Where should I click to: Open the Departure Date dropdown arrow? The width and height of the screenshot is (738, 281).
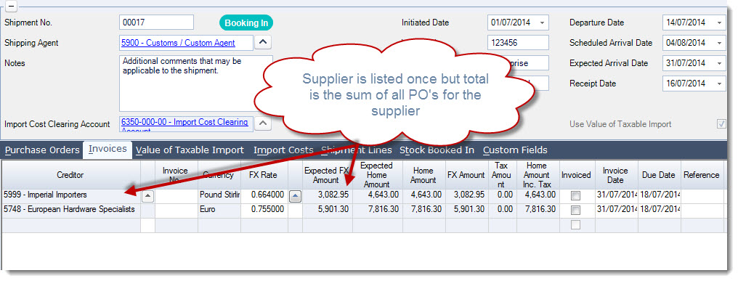click(x=719, y=23)
